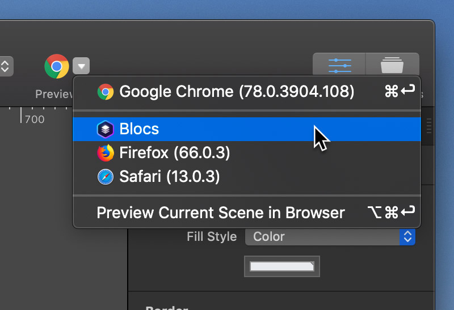This screenshot has height=310, width=454.
Task: Open the Fill Style Color dropdown
Action: [x=330, y=236]
